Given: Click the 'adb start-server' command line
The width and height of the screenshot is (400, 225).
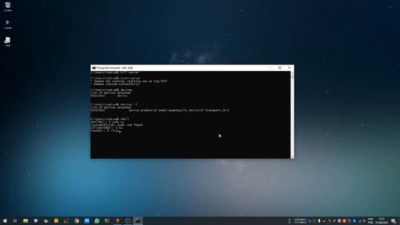Looking at the screenshot, I should [x=115, y=78].
